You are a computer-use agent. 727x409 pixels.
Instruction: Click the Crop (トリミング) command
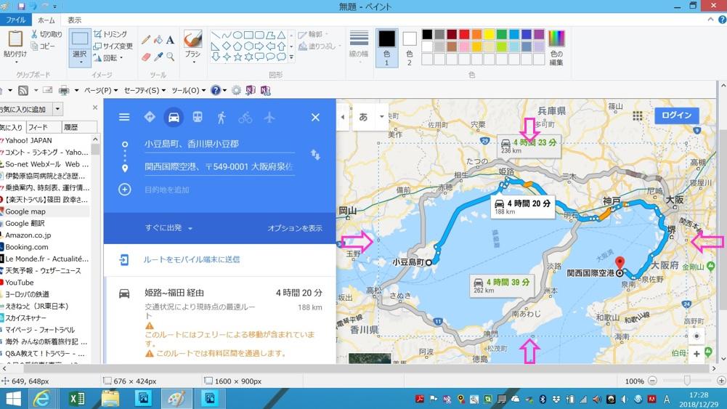(110, 34)
